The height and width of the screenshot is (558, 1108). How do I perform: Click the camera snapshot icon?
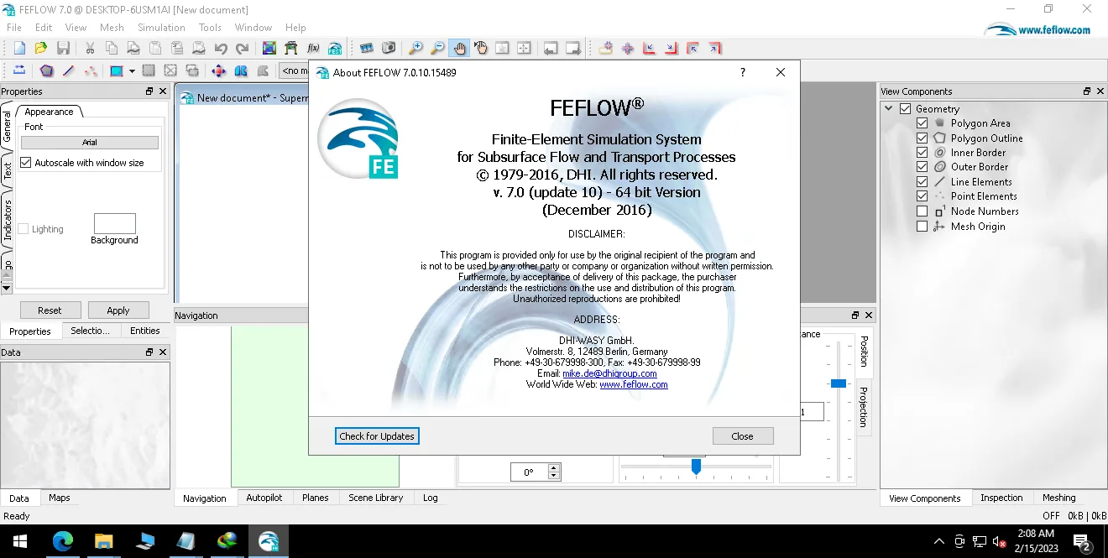(389, 49)
